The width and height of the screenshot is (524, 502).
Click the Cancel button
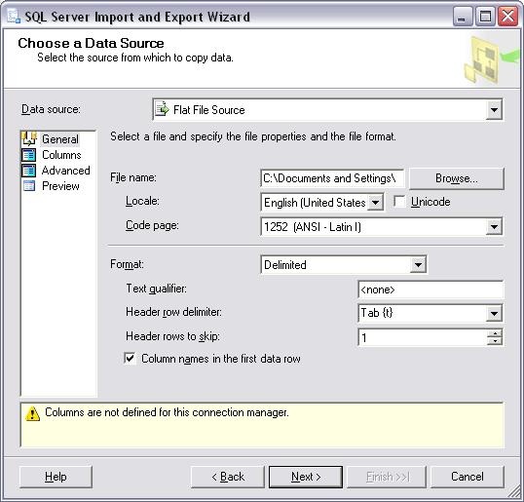click(x=468, y=477)
